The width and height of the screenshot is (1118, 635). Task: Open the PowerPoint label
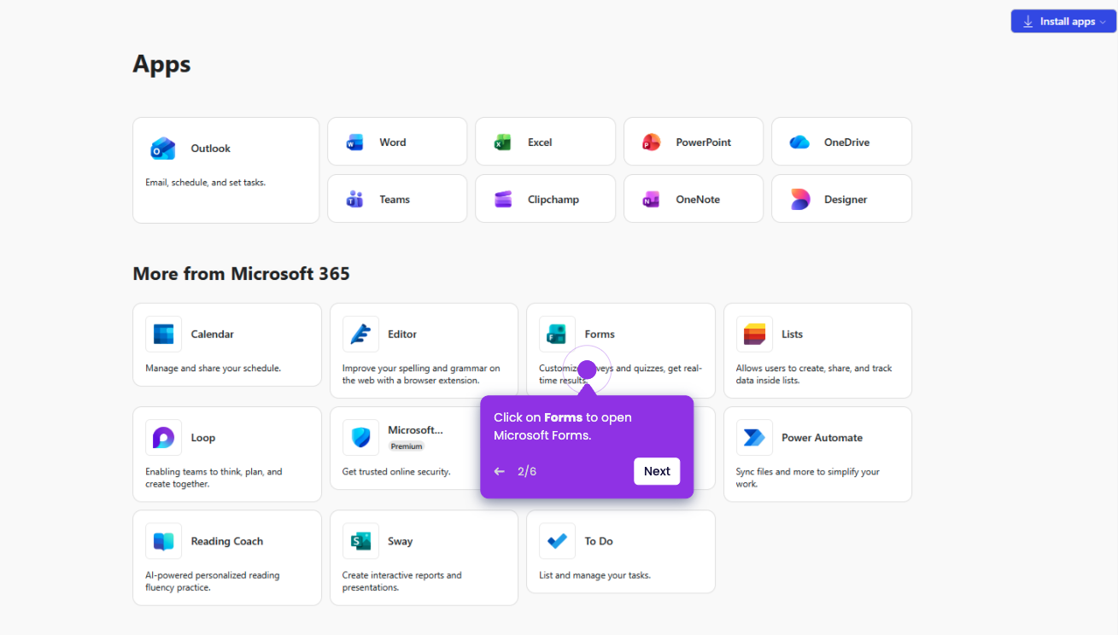704,143
